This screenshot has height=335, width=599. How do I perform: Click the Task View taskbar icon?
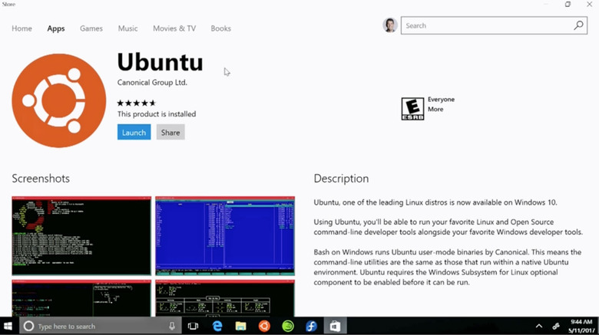(x=193, y=326)
